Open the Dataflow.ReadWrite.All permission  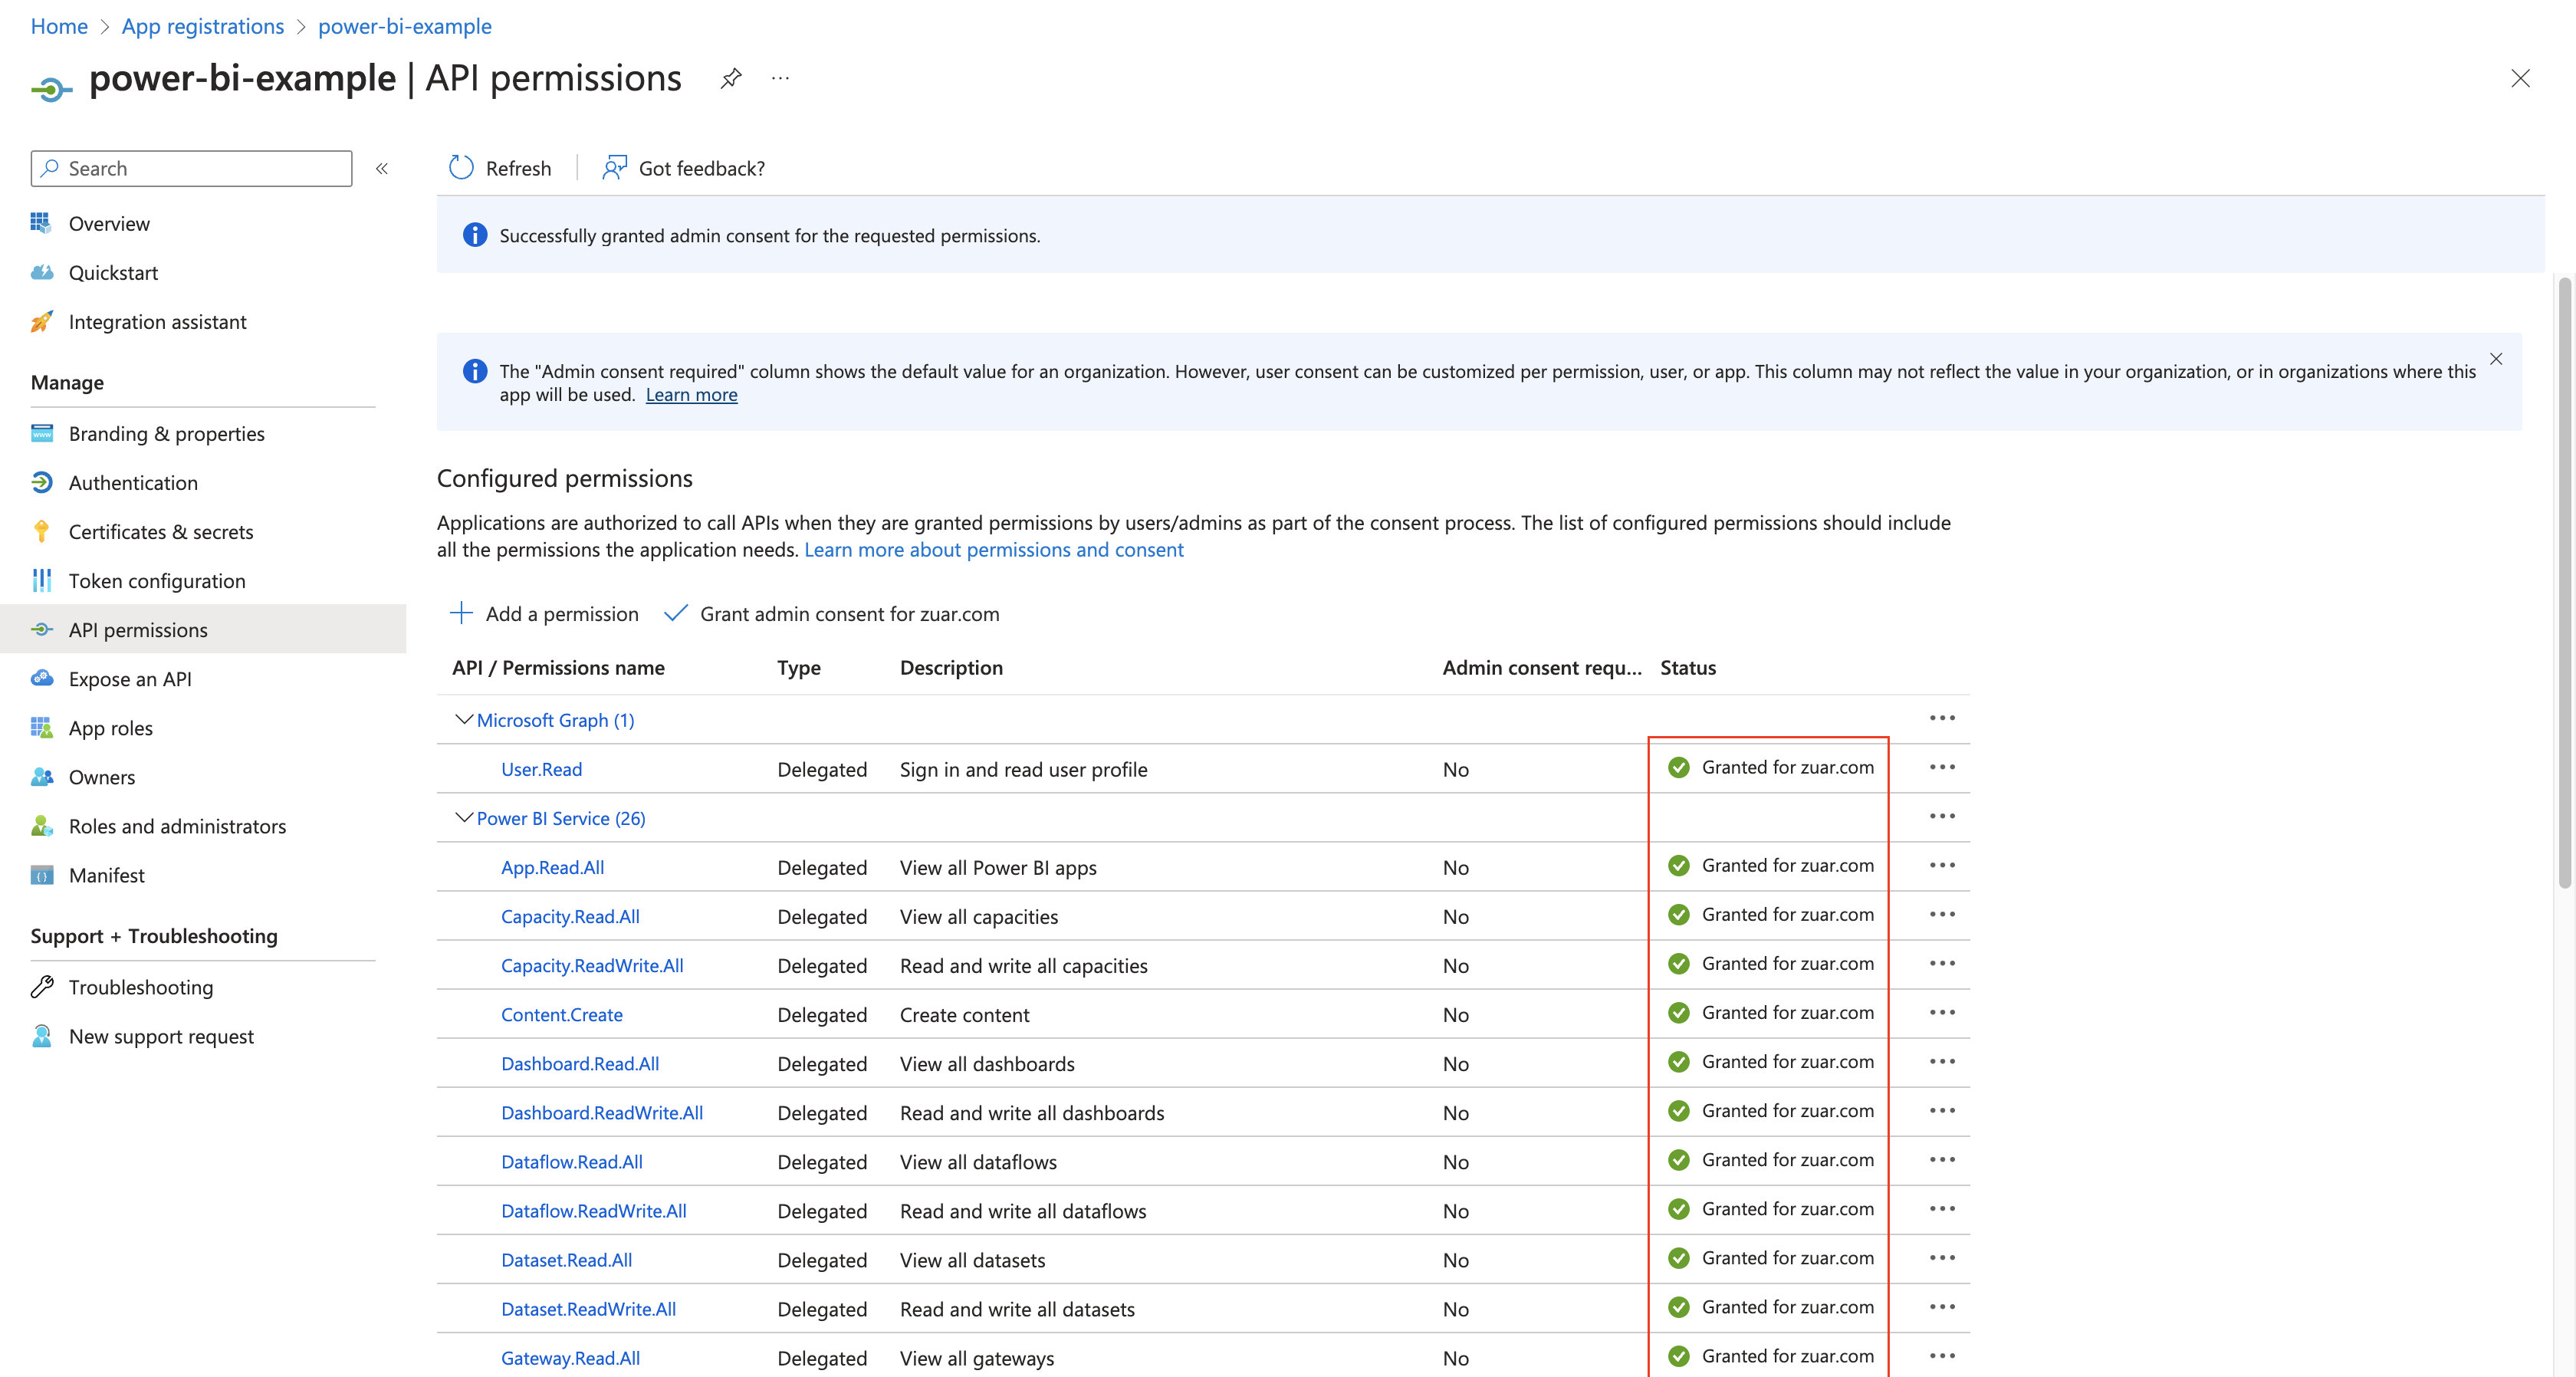[x=594, y=1210]
